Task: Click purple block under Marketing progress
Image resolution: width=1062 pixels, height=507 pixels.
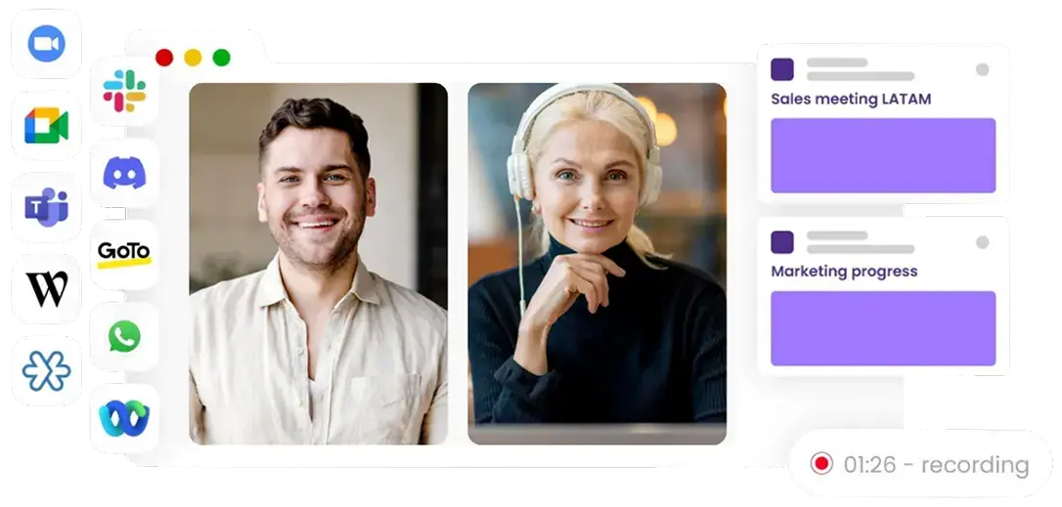Action: [883, 328]
